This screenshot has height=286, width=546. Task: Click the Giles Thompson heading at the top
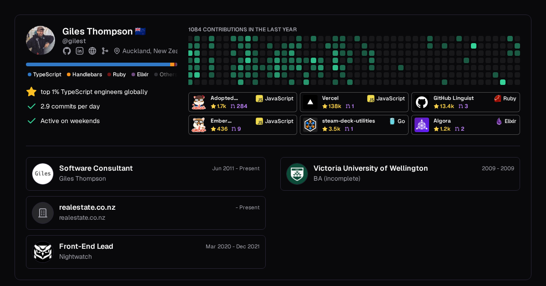[x=97, y=31]
